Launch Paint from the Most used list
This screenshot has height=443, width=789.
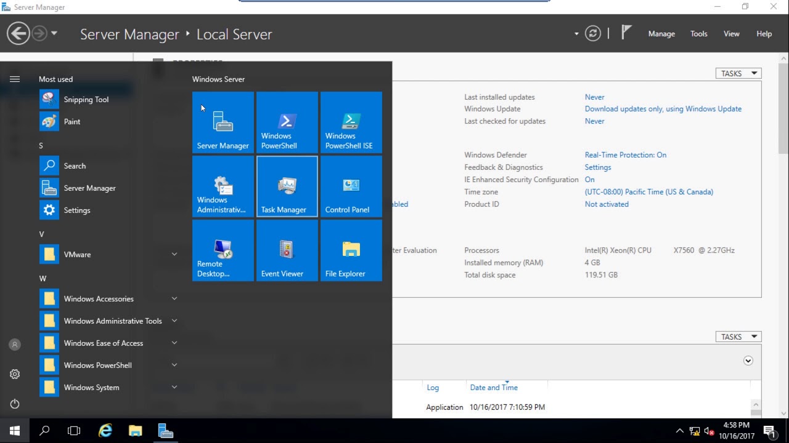point(108,121)
